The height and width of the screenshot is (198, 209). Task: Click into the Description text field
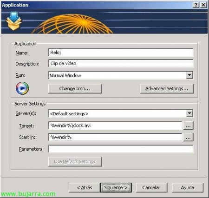coord(121,63)
